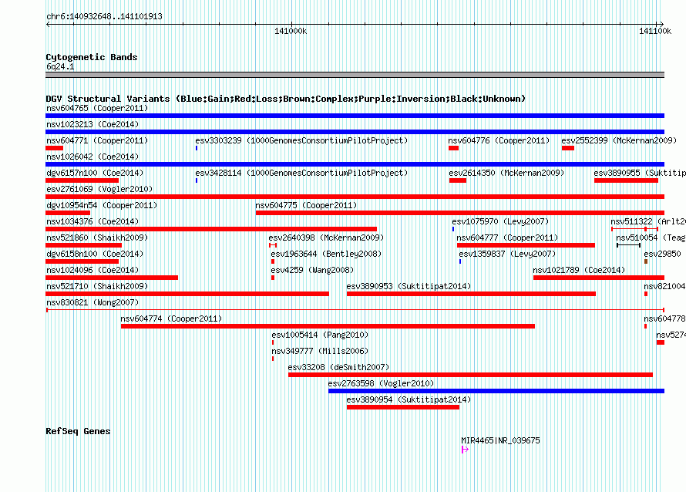Click the red loss bar under dgv6157n100 (Coe2014)
This screenshot has width=686, height=492.
[82, 180]
